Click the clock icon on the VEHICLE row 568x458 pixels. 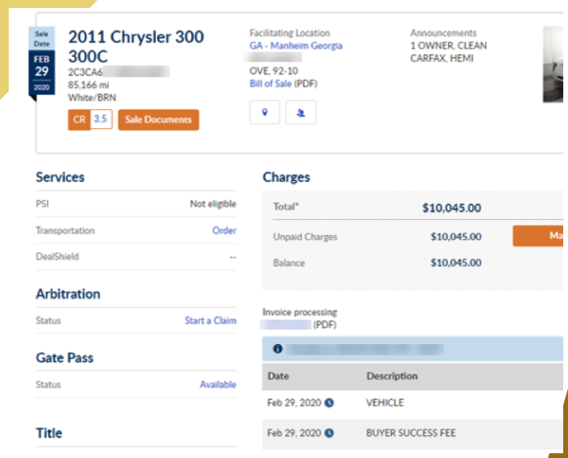pyautogui.click(x=330, y=403)
